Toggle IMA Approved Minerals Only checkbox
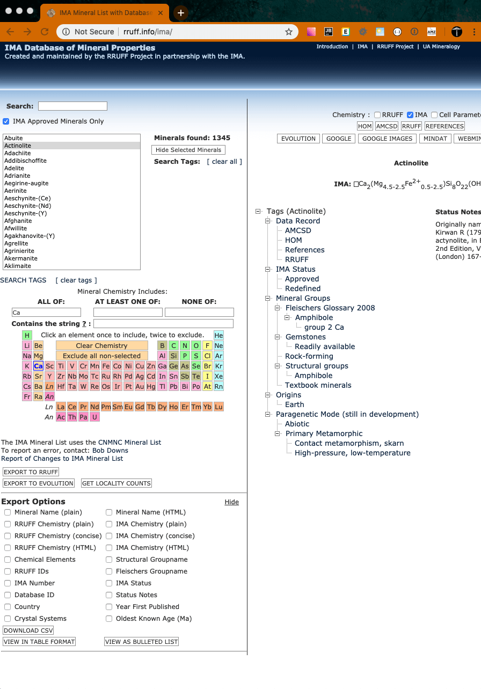The height and width of the screenshot is (689, 481). click(6, 121)
